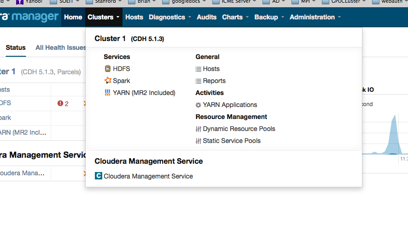Click the Cloudera Manager logo
Viewport: 408px width, 244px height.
pyautogui.click(x=29, y=17)
